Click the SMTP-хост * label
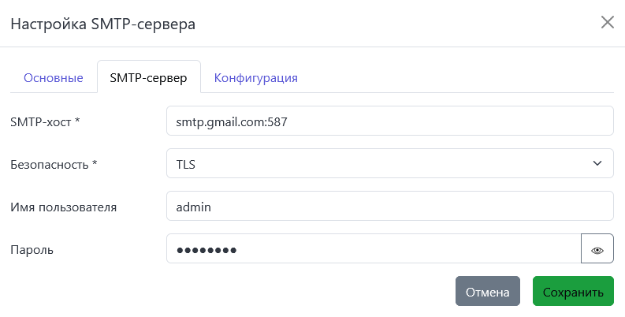Screen dimensions: 625x317 pos(46,121)
